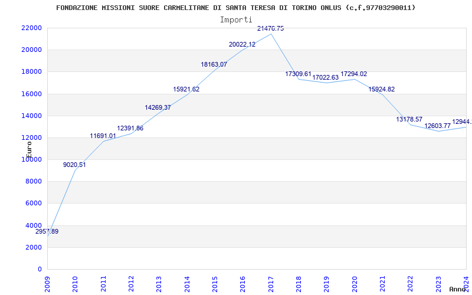Click the 21476.75 peak data label
This screenshot has height=295, width=472.
coord(270,28)
